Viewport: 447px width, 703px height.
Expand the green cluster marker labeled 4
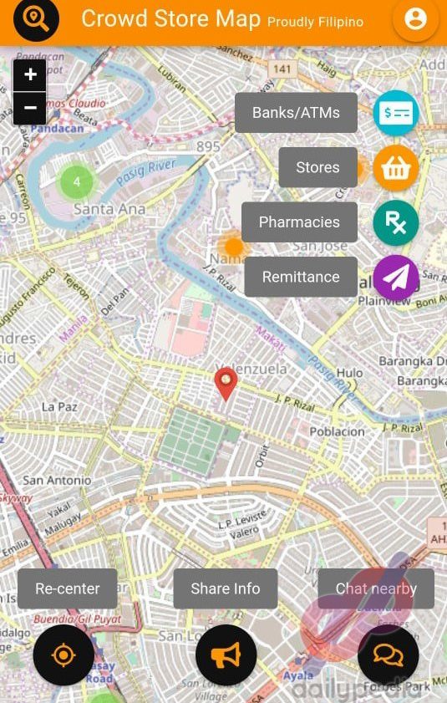tap(77, 181)
